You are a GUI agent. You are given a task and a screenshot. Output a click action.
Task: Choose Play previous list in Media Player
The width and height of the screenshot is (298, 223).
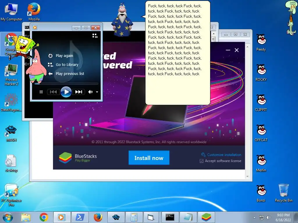click(x=66, y=73)
